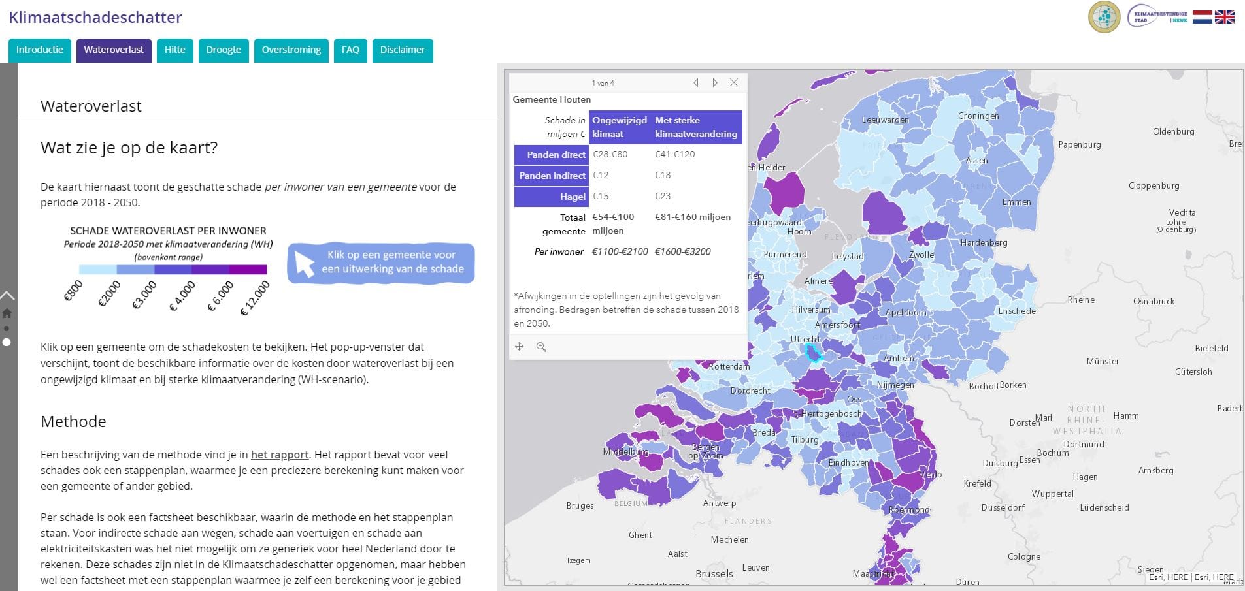Image resolution: width=1245 pixels, height=591 pixels.
Task: Switch to the Hitte tab
Action: [x=174, y=50]
